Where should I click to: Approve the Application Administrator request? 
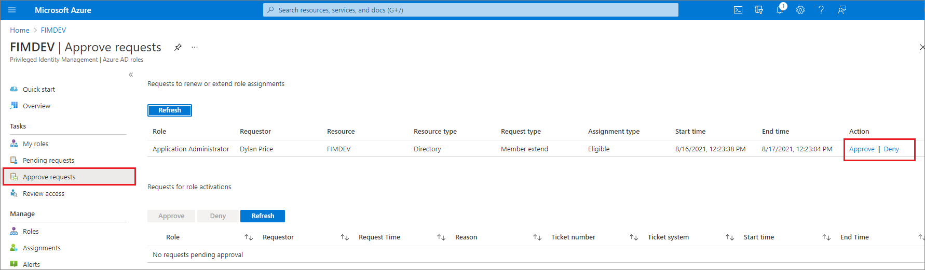coord(862,149)
